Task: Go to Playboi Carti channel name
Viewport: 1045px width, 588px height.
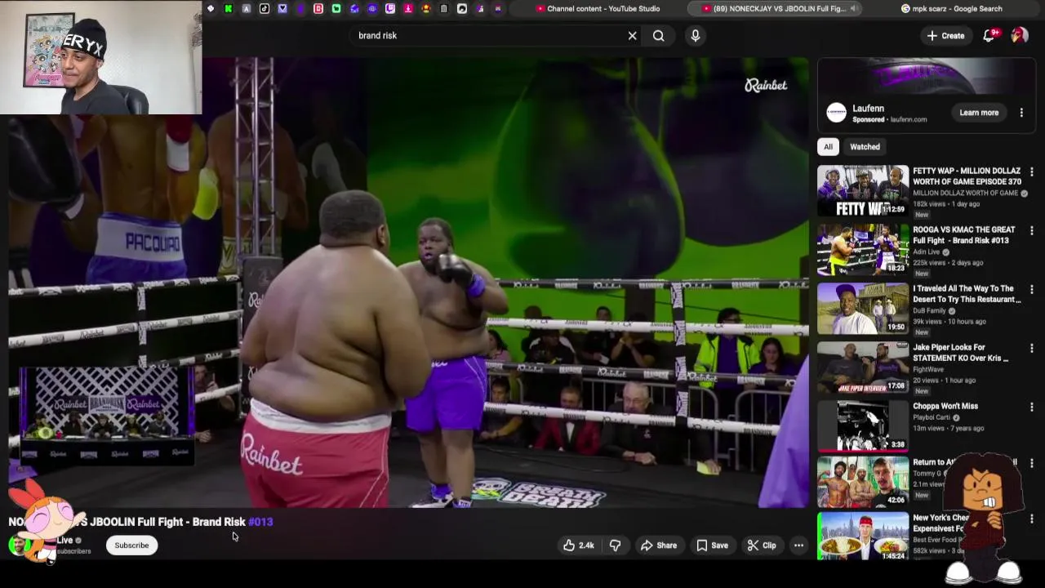Action: [x=932, y=417]
